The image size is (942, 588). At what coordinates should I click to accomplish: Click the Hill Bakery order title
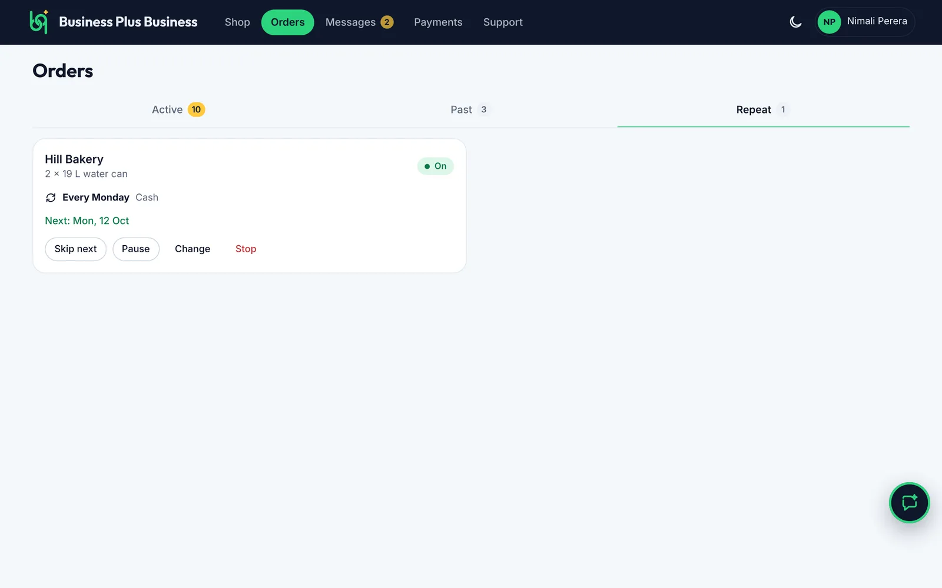click(74, 159)
